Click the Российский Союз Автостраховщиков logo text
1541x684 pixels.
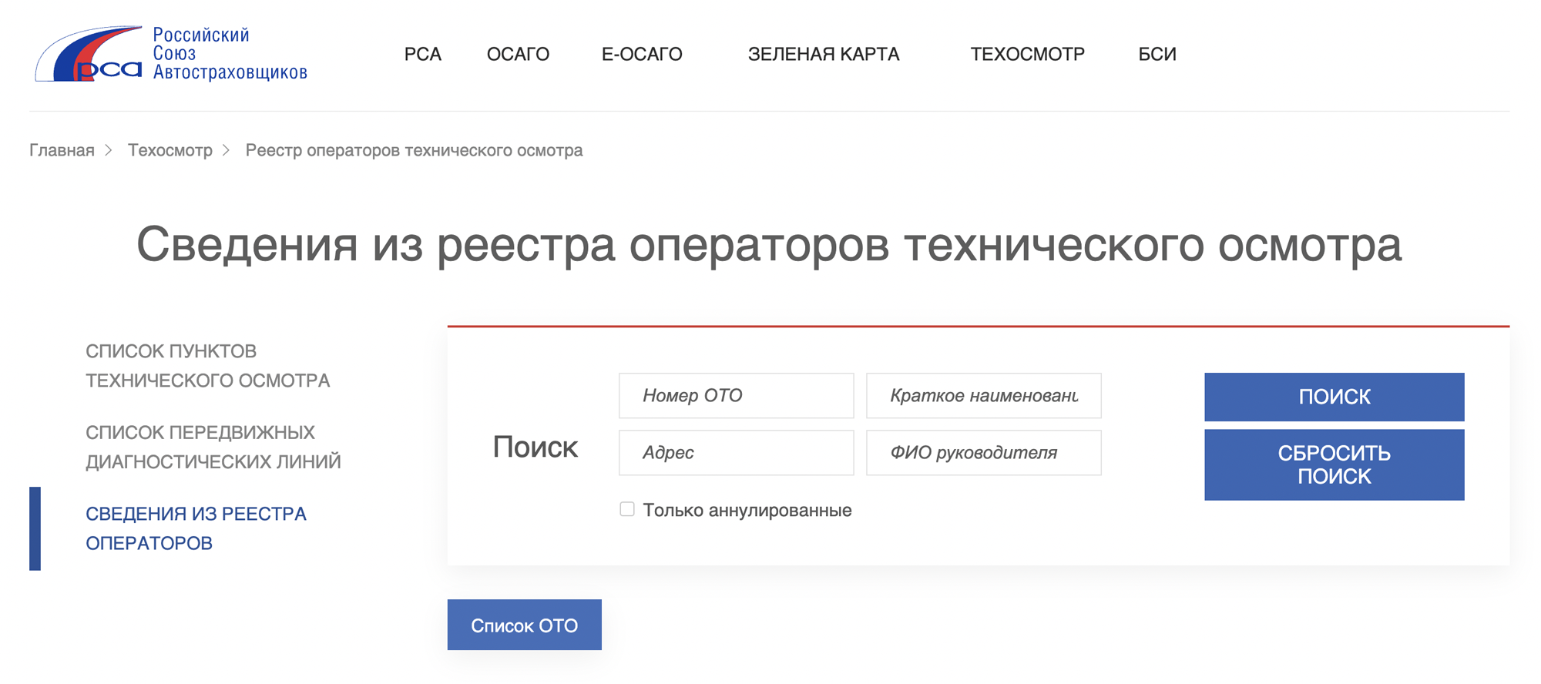pyautogui.click(x=230, y=54)
